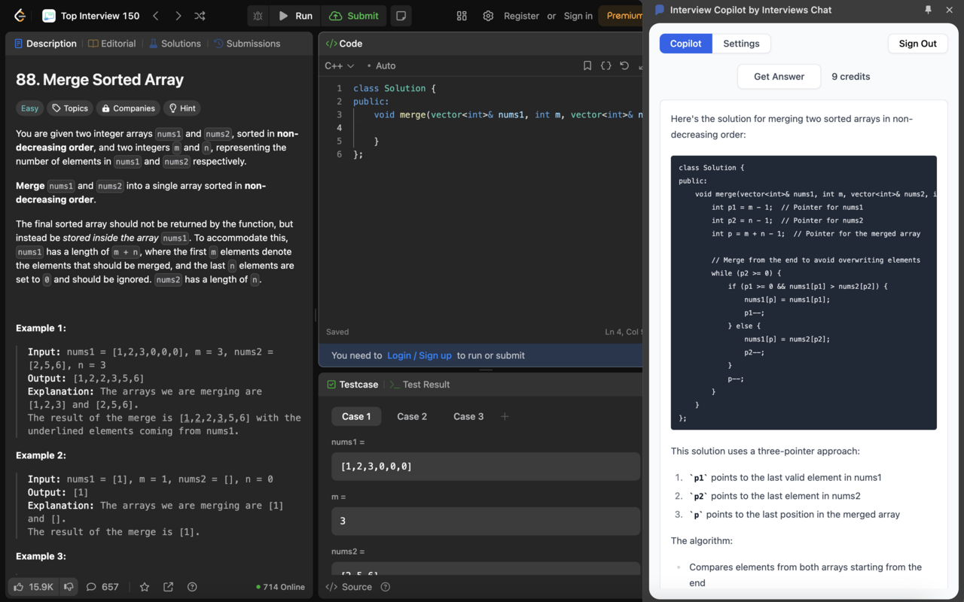
Task: Switch to the Description tab
Action: 45,44
